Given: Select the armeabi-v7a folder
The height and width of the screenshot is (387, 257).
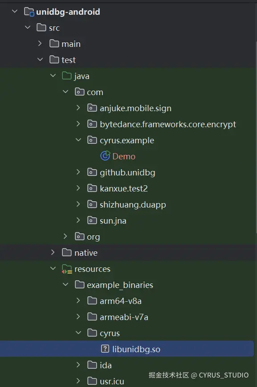Looking at the screenshot, I should click(124, 317).
